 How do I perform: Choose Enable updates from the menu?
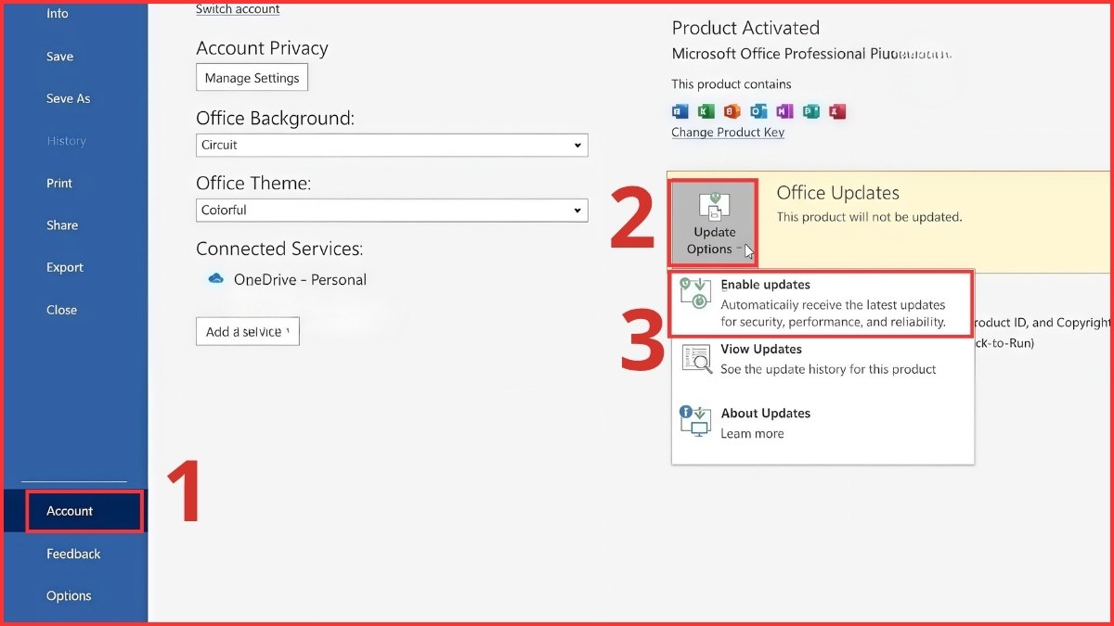click(x=822, y=303)
